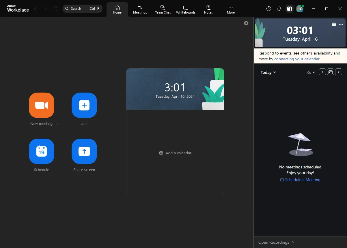
Task: Switch to the Whiteboards tab
Action: [x=186, y=10]
